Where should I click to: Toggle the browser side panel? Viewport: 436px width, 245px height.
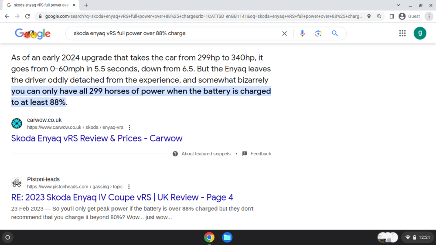[x=392, y=17]
